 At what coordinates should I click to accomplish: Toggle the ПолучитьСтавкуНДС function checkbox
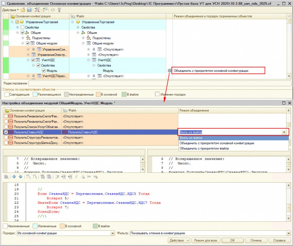click(x=6, y=132)
